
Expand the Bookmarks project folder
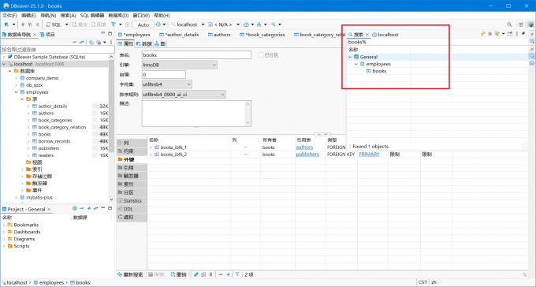[4, 225]
